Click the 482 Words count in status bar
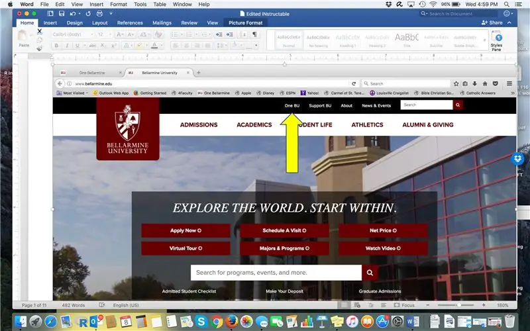 [73, 305]
